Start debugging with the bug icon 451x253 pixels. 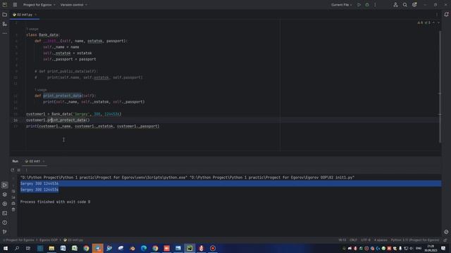(x=367, y=5)
